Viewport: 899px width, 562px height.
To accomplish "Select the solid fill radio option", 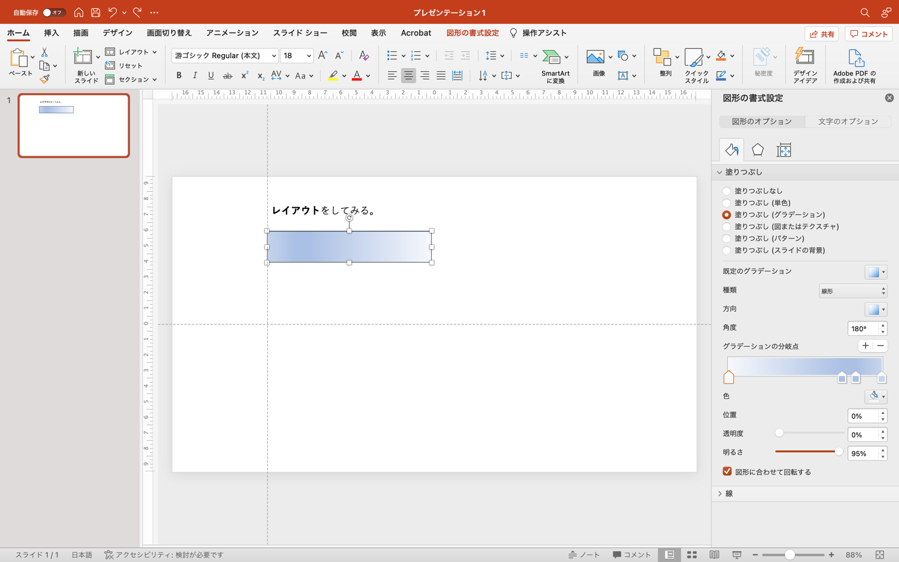I will tap(727, 203).
